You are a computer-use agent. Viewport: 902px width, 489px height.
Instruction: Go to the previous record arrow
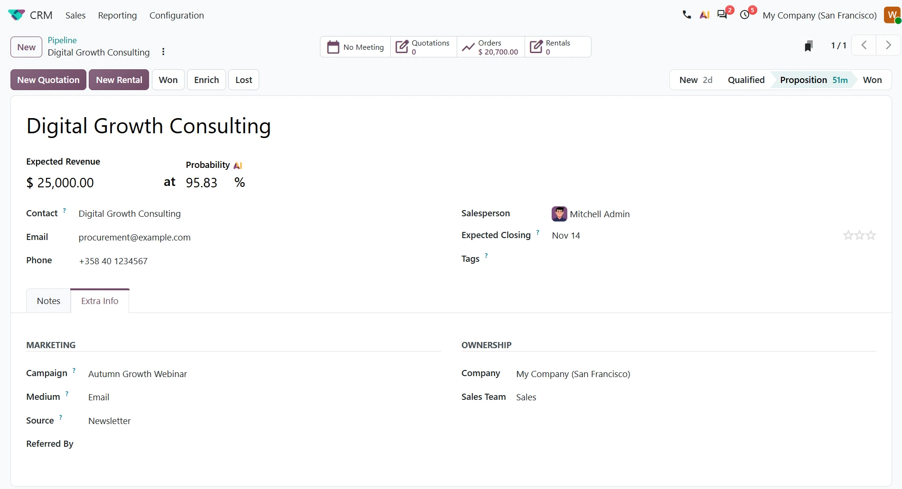(x=864, y=45)
